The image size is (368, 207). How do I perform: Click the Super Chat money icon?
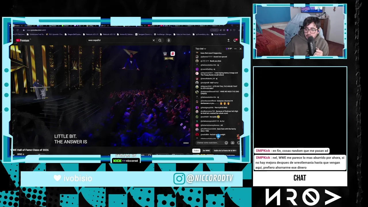tap(233, 143)
